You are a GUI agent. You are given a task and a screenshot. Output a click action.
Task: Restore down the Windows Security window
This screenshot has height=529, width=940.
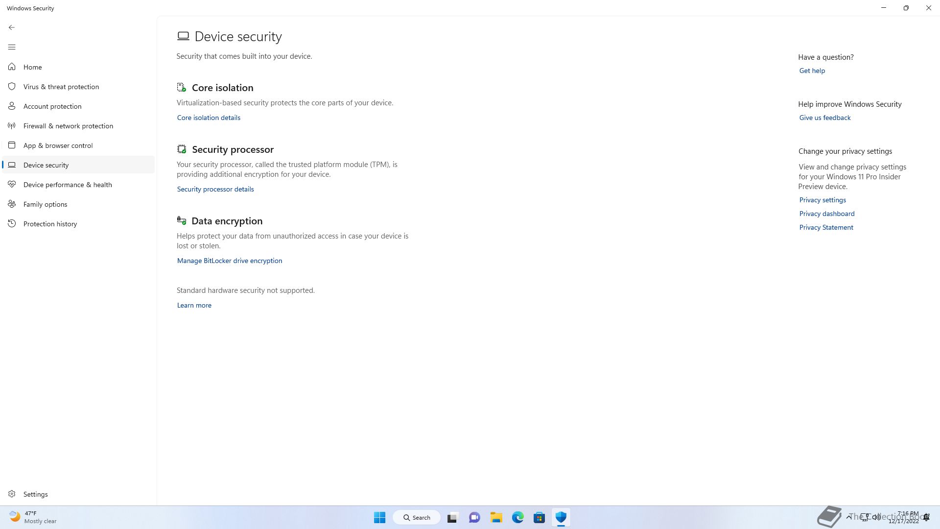(x=906, y=8)
